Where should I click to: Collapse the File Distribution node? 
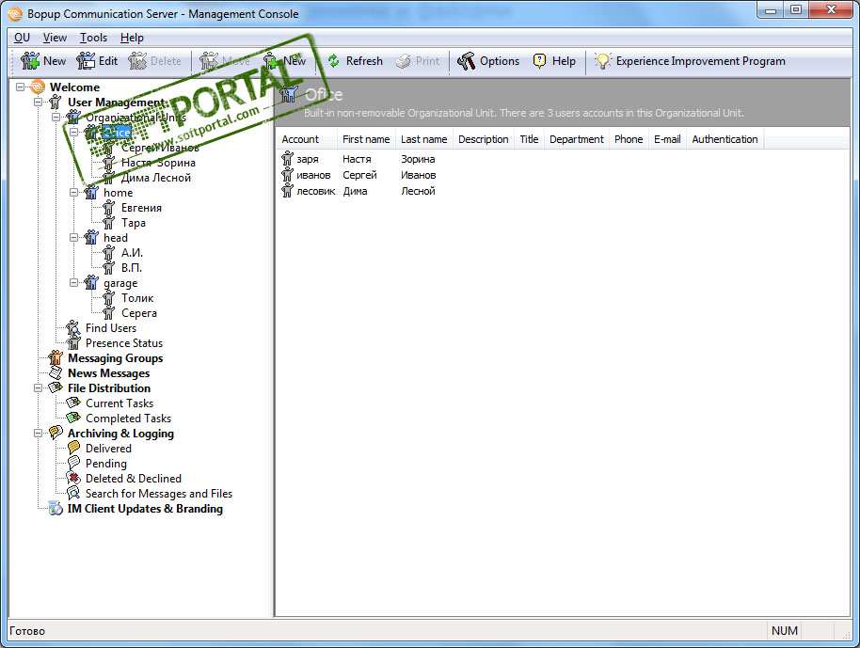tap(38, 388)
